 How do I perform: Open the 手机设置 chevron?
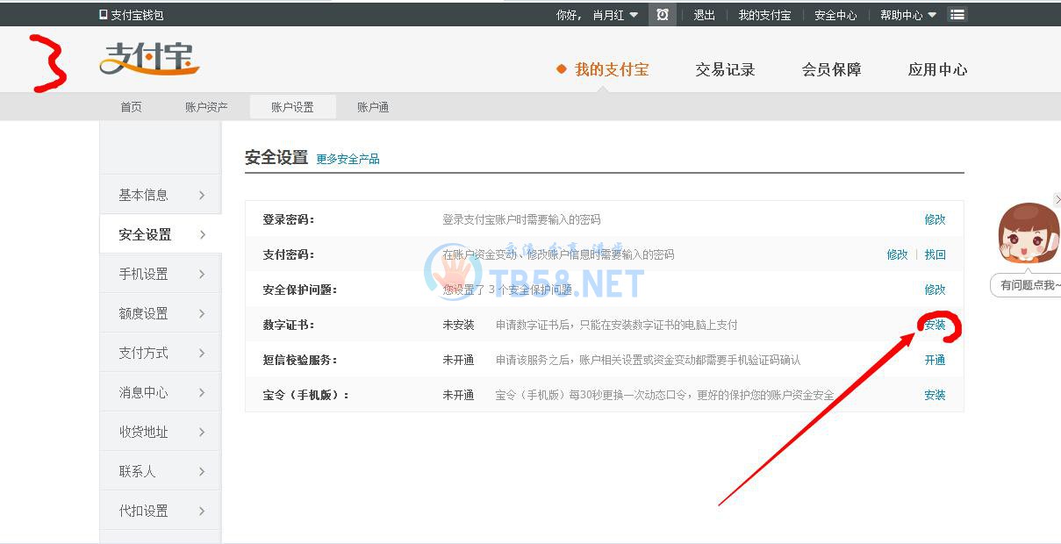pos(203,274)
